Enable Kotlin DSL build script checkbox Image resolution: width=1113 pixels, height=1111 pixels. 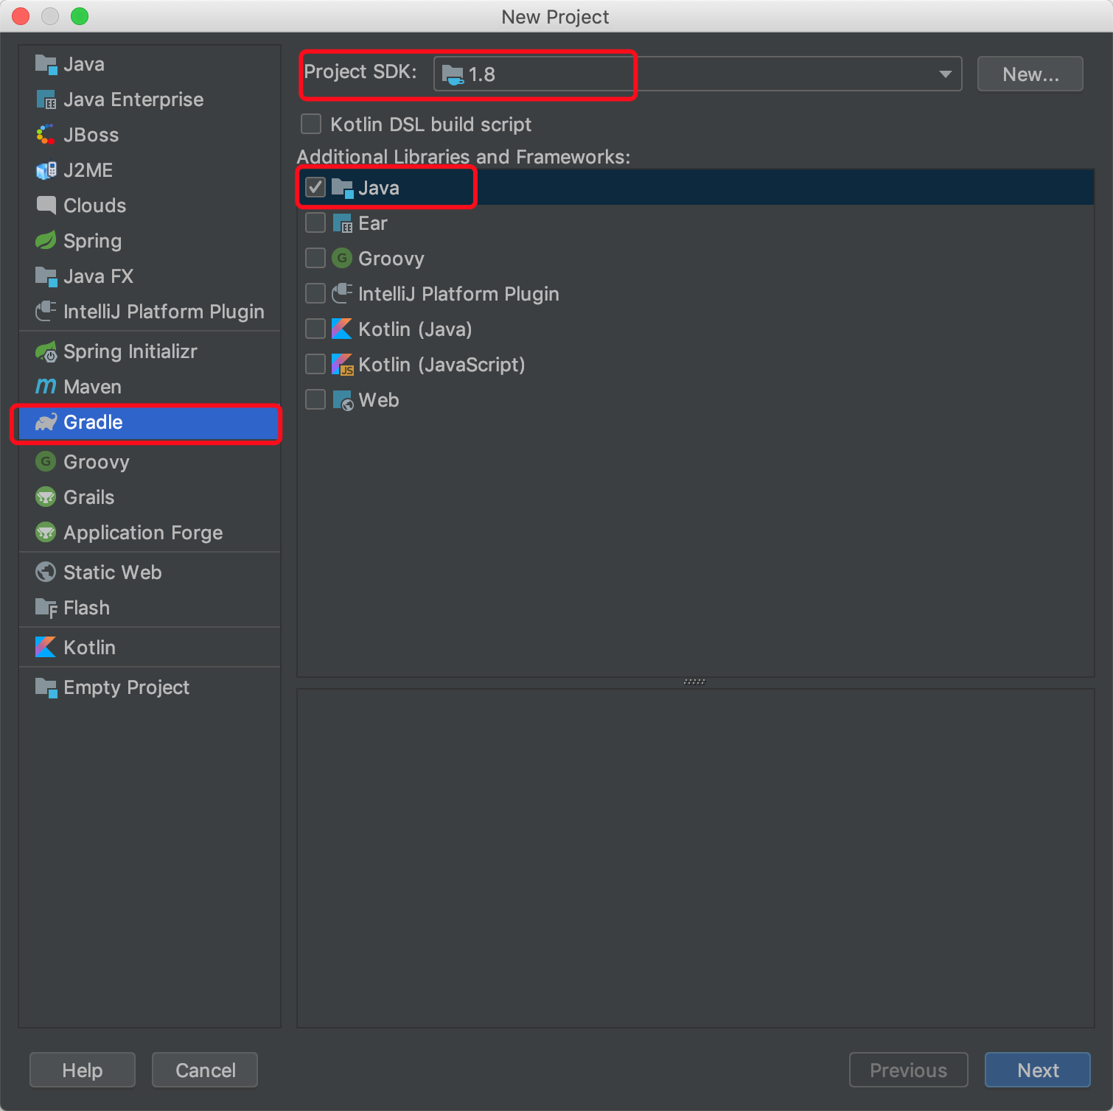pos(311,124)
